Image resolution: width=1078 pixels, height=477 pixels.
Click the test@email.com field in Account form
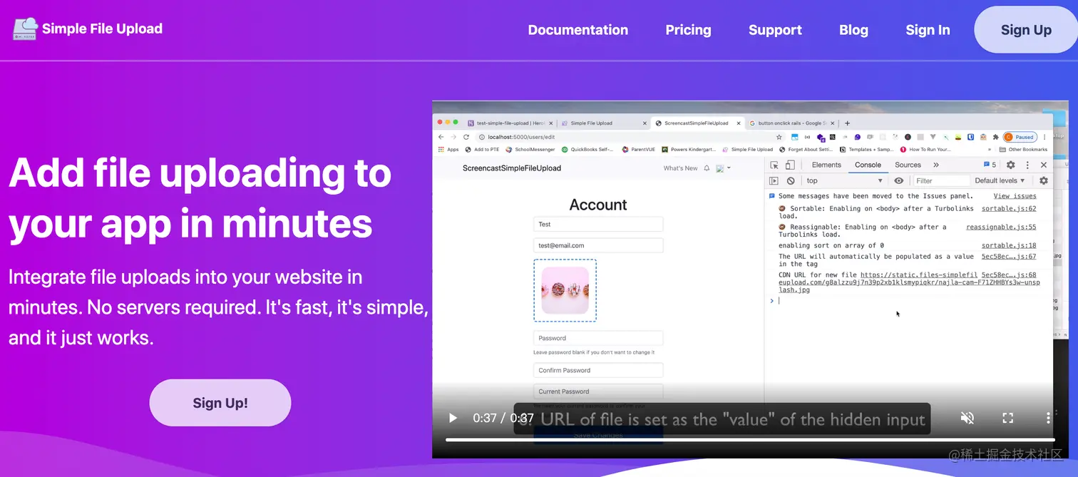(598, 245)
